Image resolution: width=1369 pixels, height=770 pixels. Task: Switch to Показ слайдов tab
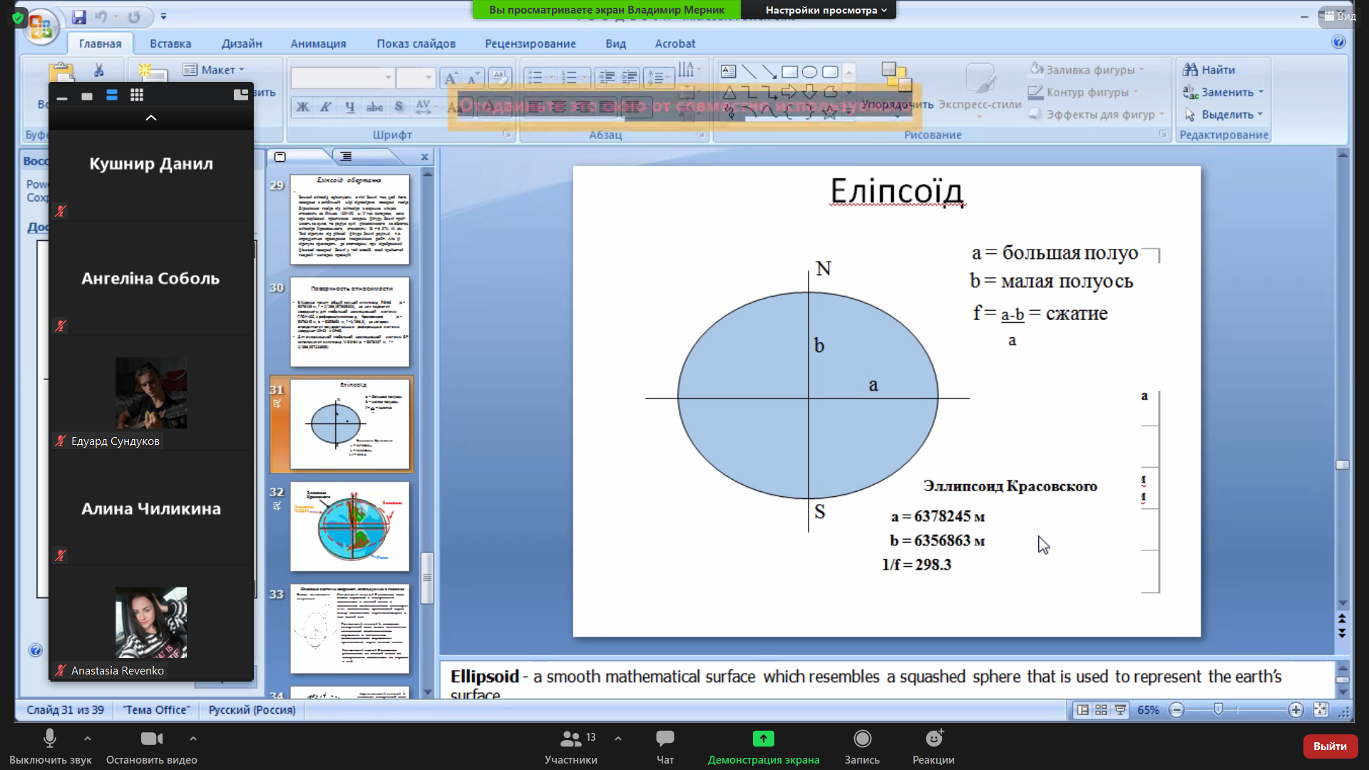coord(416,43)
